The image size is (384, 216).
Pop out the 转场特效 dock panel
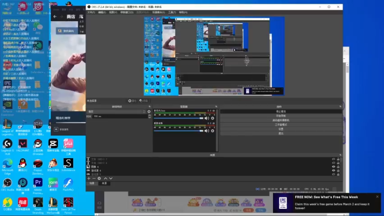pos(149,107)
